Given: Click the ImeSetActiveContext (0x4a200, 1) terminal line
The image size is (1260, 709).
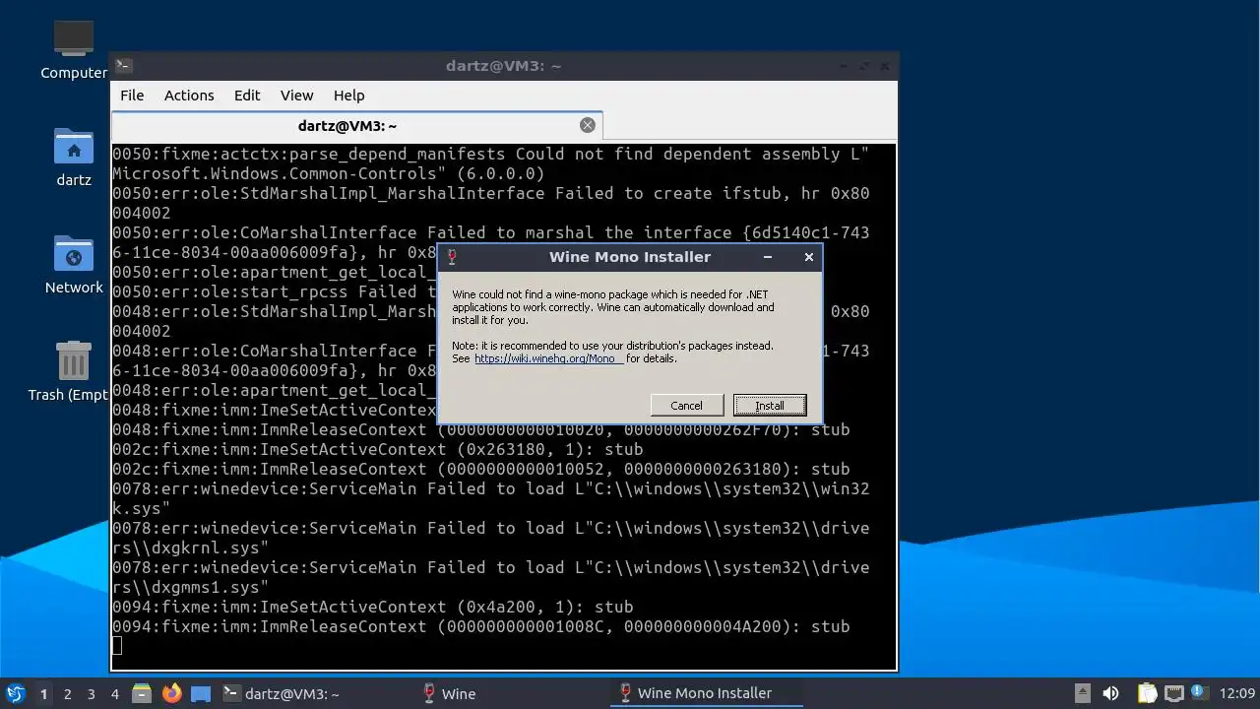Looking at the screenshot, I should (x=372, y=607).
